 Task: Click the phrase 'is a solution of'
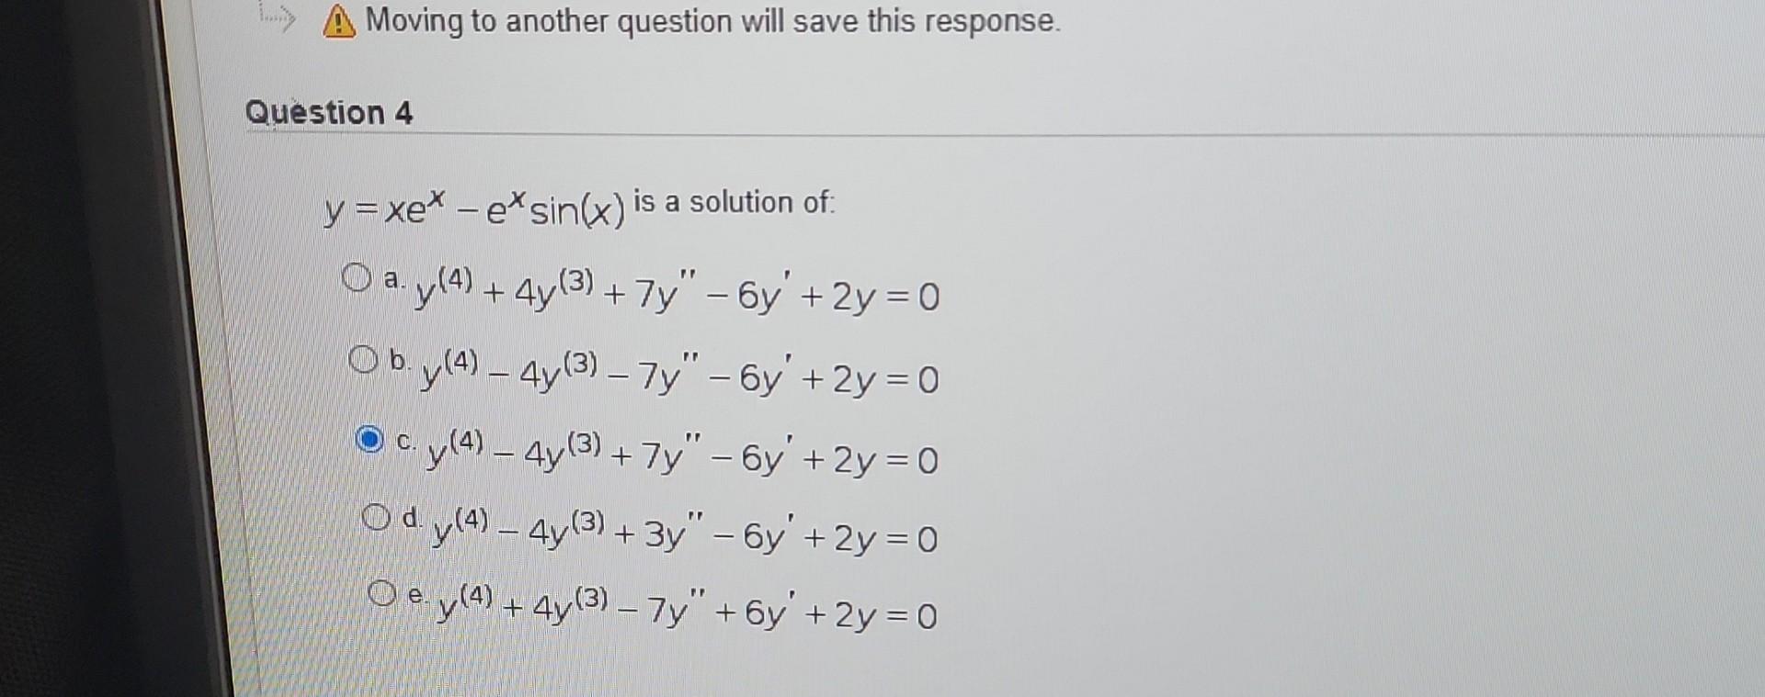click(x=735, y=201)
